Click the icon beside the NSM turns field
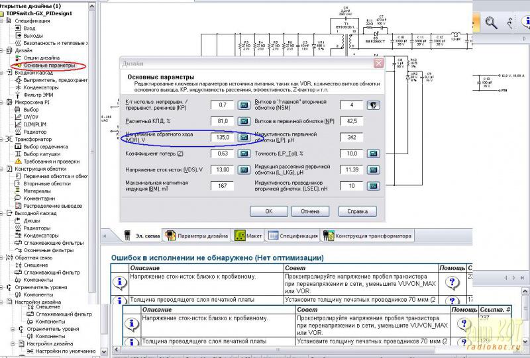 click(374, 105)
